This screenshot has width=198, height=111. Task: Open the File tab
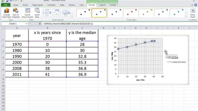[x=6, y=5]
